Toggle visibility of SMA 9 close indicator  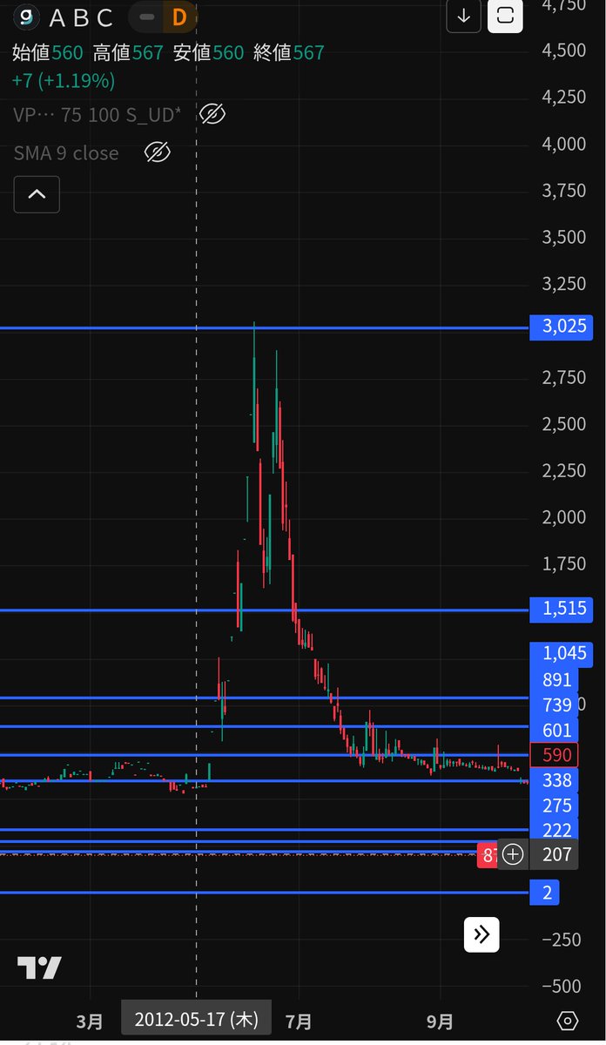[156, 152]
